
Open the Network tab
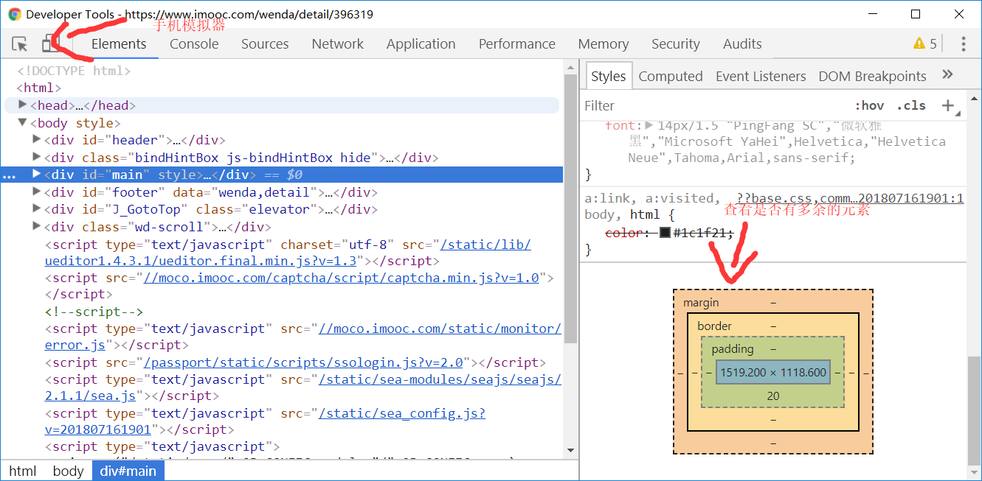click(338, 44)
